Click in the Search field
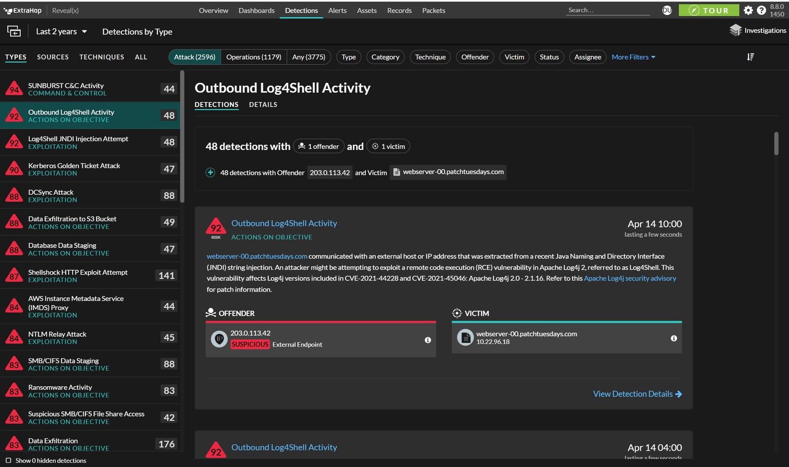789x467 pixels. [609, 10]
